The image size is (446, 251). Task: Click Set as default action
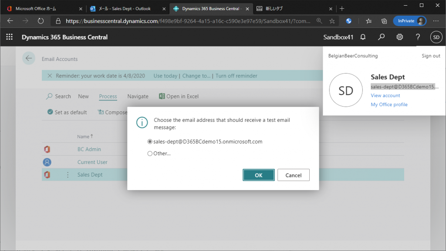[67, 112]
